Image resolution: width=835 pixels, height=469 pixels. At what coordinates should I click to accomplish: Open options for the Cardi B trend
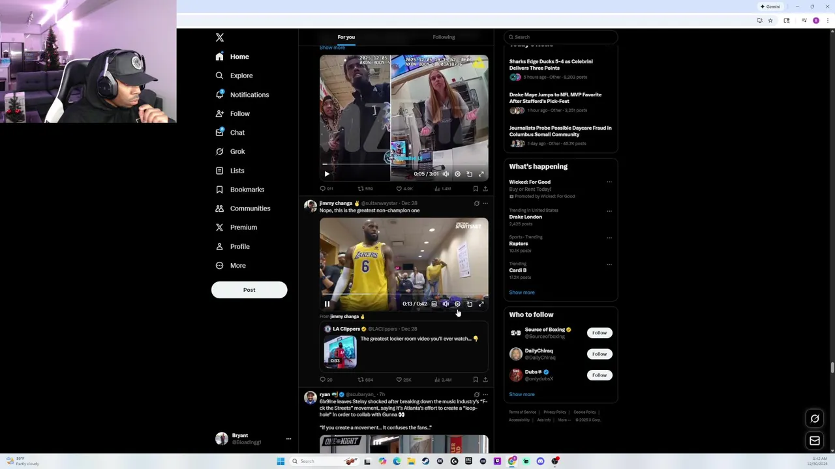click(609, 264)
